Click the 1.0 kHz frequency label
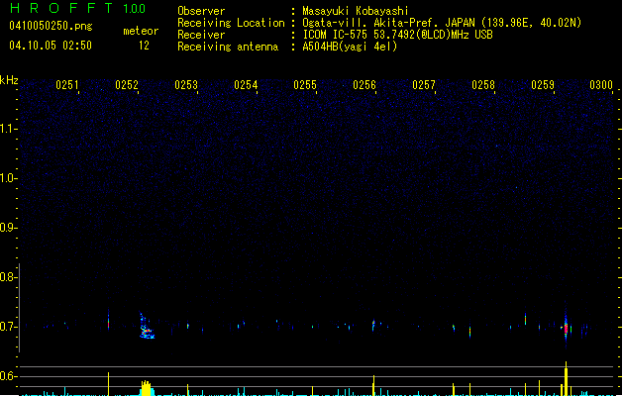The height and width of the screenshot is (396, 623). click(8, 178)
